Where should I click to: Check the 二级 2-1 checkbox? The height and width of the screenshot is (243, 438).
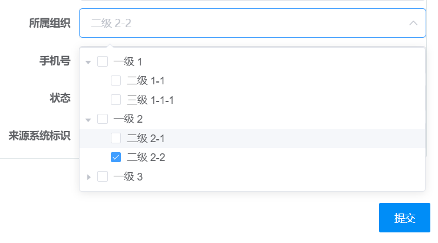pyautogui.click(x=116, y=138)
